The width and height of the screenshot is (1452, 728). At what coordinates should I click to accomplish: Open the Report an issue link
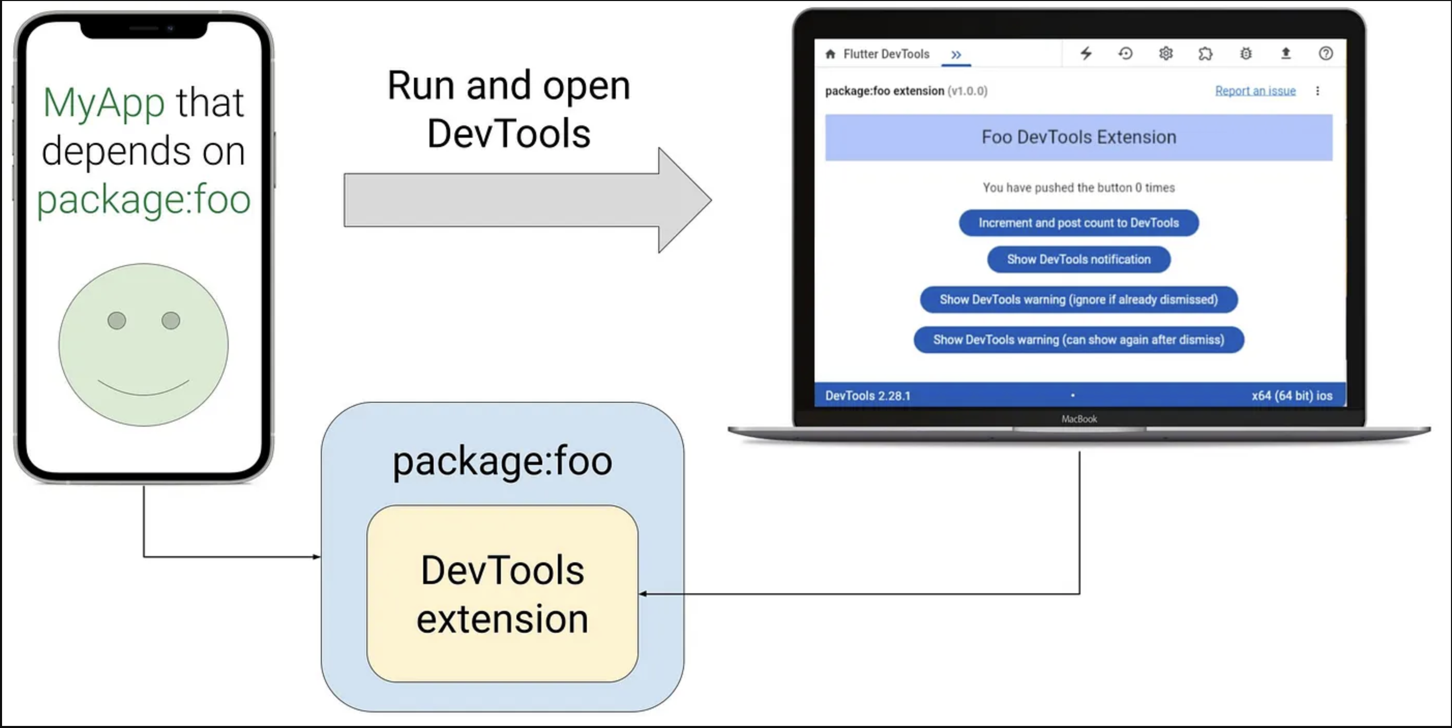click(1255, 90)
